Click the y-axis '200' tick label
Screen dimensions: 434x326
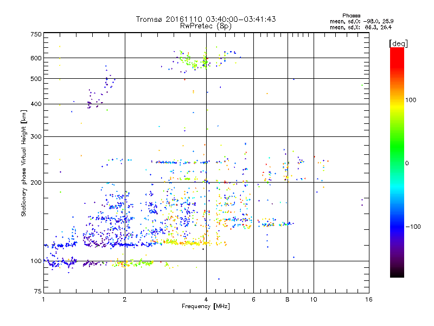(x=36, y=183)
